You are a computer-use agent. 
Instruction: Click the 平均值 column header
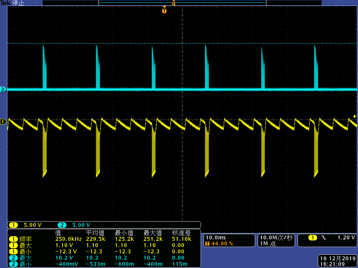95,233
